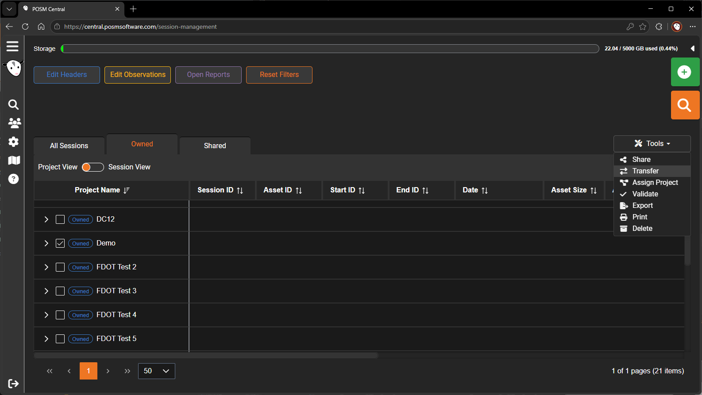Select Share from Tools menu
The height and width of the screenshot is (395, 702).
click(x=652, y=159)
